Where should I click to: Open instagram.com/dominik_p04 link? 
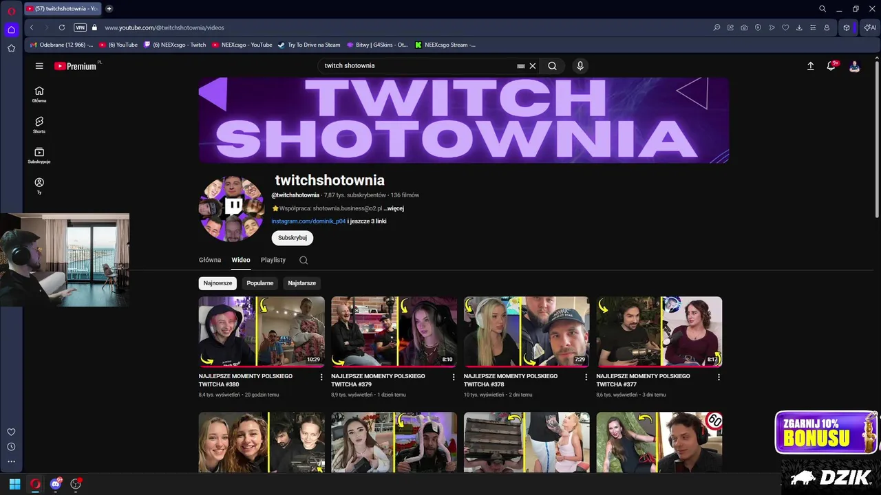click(308, 221)
